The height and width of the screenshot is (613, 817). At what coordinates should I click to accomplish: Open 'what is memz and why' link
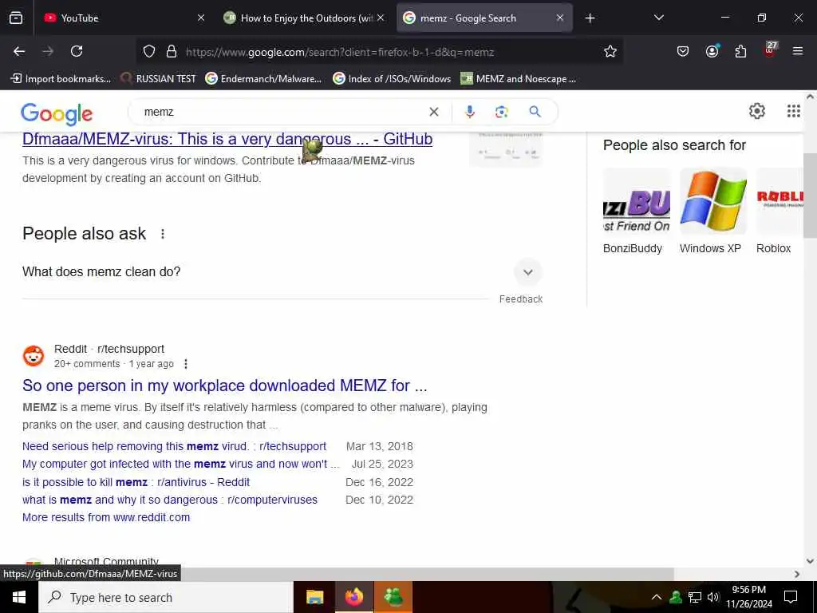pyautogui.click(x=170, y=500)
